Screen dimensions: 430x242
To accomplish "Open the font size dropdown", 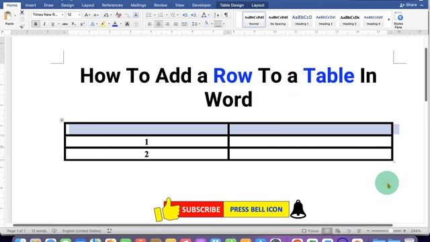I will click(79, 15).
